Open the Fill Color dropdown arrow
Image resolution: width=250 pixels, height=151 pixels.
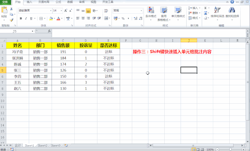54,18
